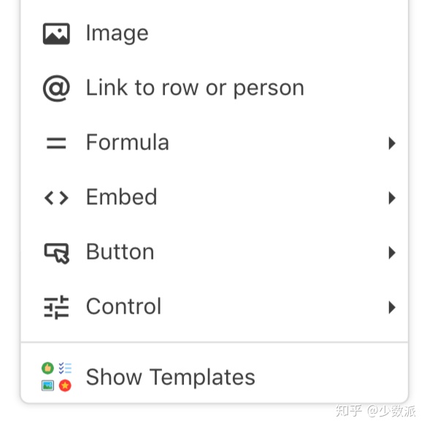Select the Formula menu label

pos(127,142)
